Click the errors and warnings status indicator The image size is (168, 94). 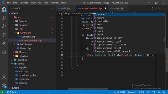11,92
